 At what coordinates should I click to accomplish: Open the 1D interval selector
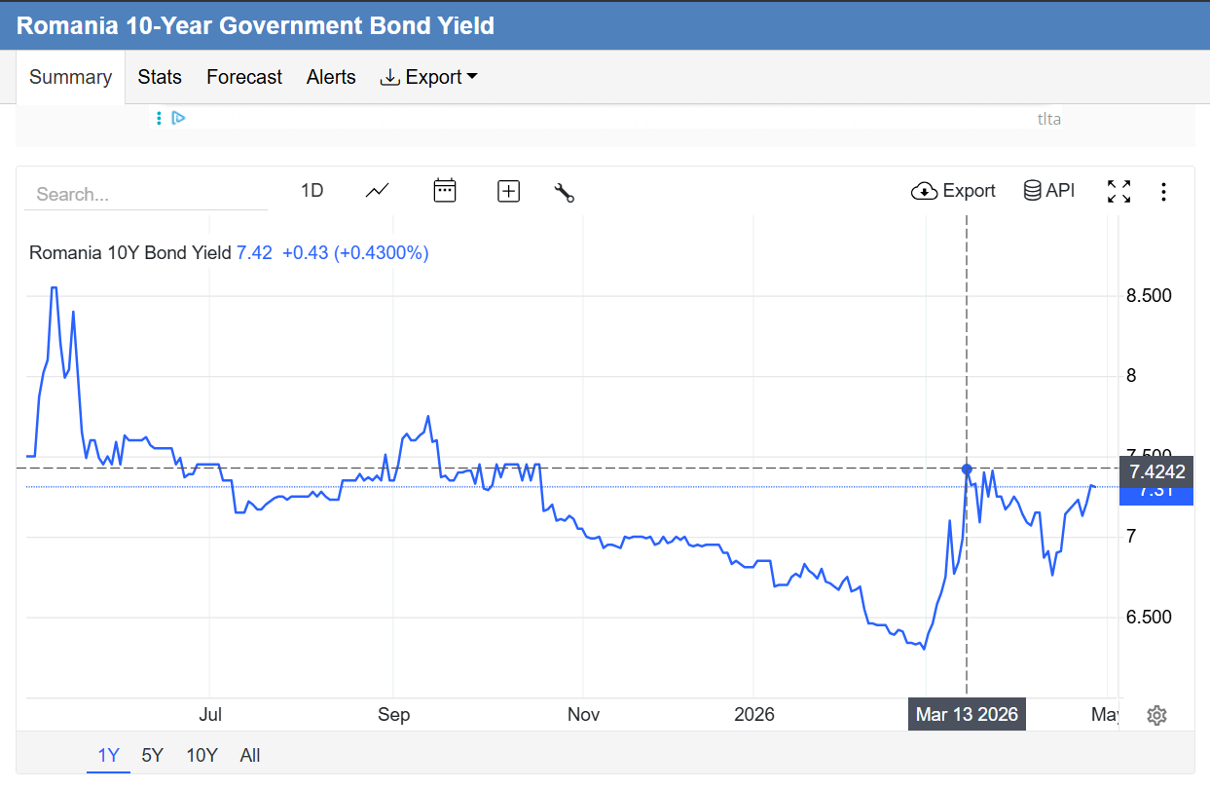pyautogui.click(x=312, y=191)
